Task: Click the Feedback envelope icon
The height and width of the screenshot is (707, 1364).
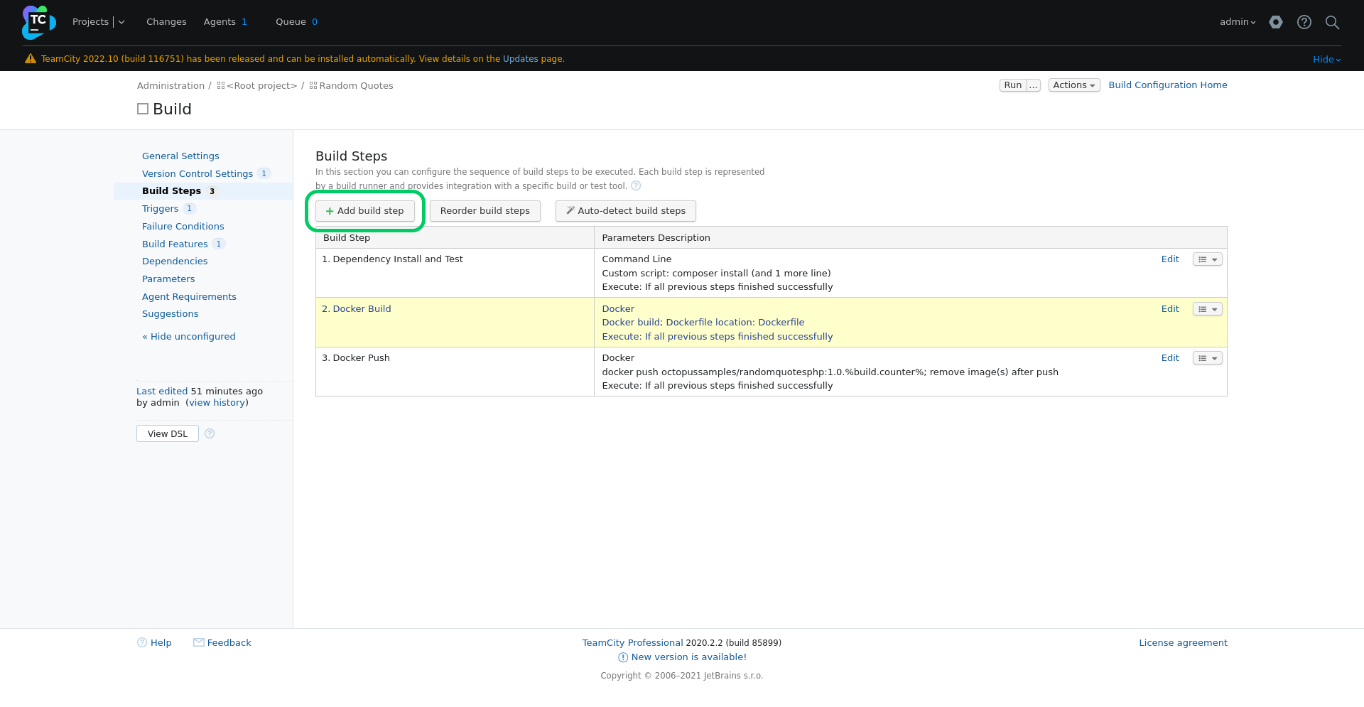Action: (x=199, y=642)
